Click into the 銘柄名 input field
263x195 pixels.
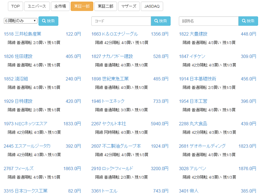(208, 21)
